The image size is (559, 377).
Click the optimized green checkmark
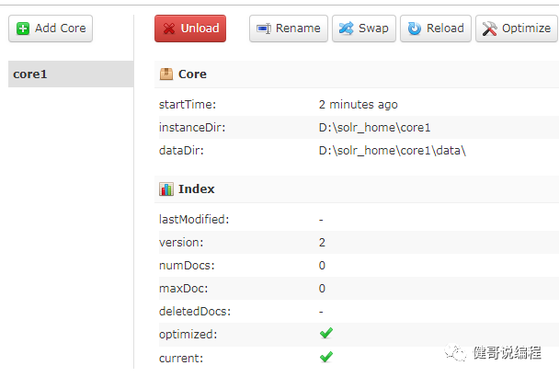(x=326, y=334)
